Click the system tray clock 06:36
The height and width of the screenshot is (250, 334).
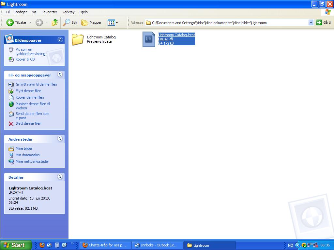325,245
